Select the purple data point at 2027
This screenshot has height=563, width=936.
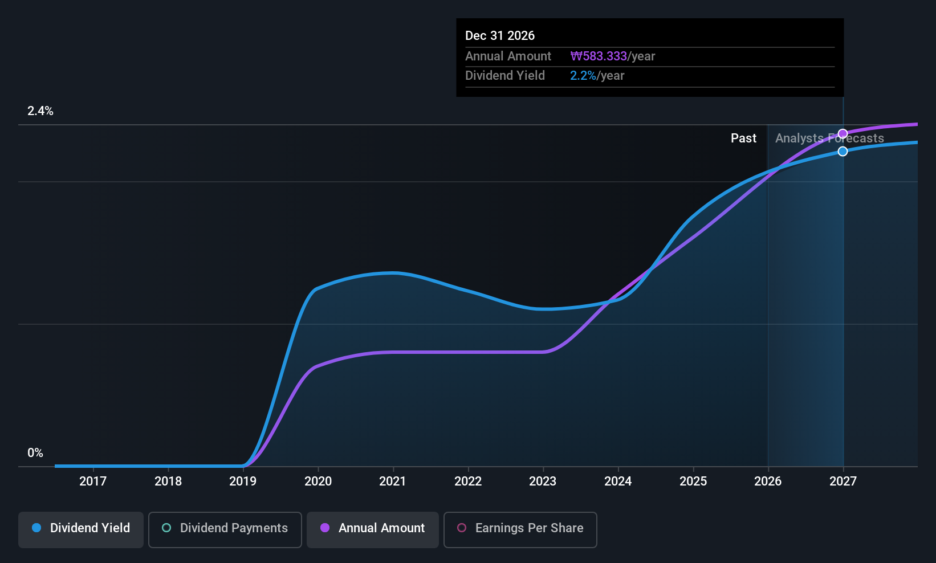pyautogui.click(x=843, y=133)
